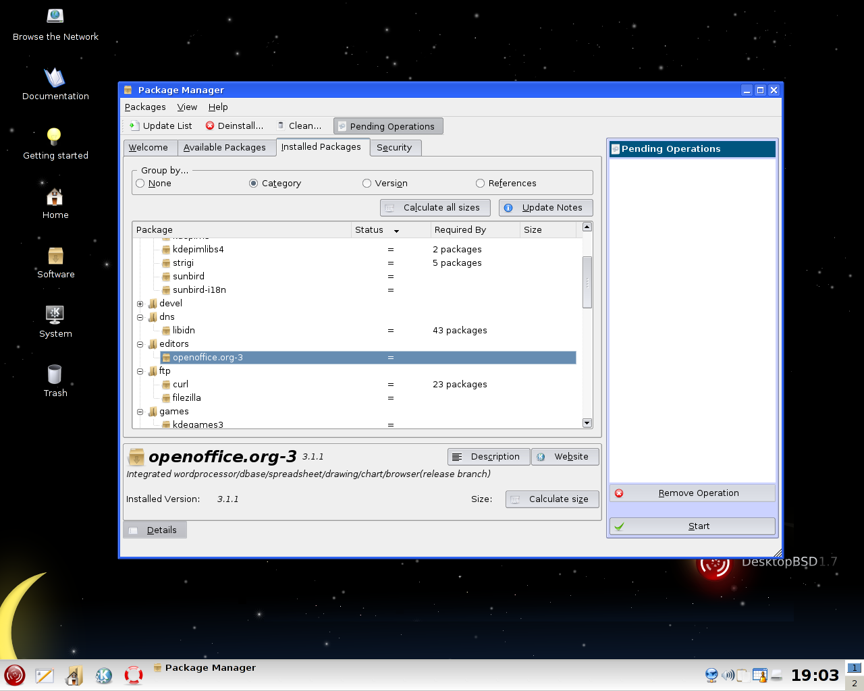Image resolution: width=864 pixels, height=691 pixels.
Task: Collapse the dns category
Action: (140, 317)
